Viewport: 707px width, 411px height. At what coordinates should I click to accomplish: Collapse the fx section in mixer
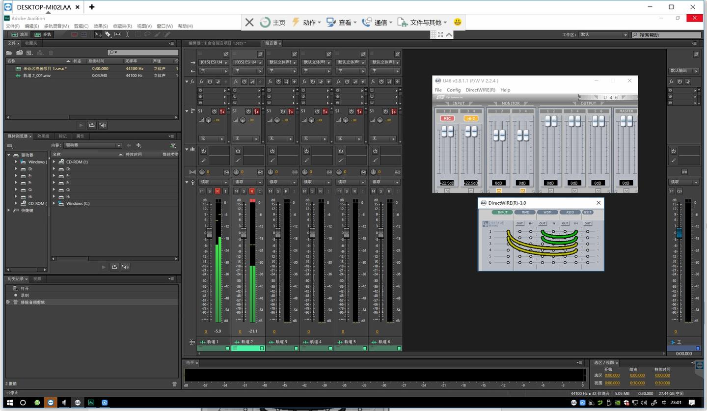pos(187,82)
